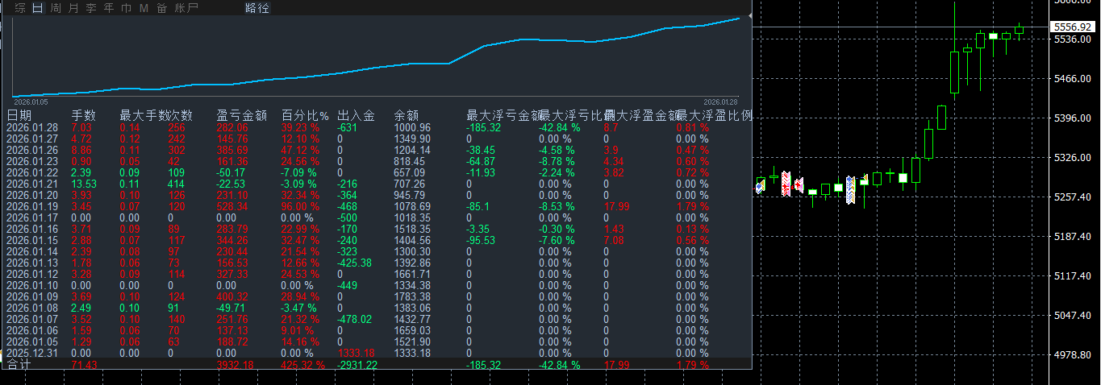
Task: Click profit value 528.34
Action: 232,206
